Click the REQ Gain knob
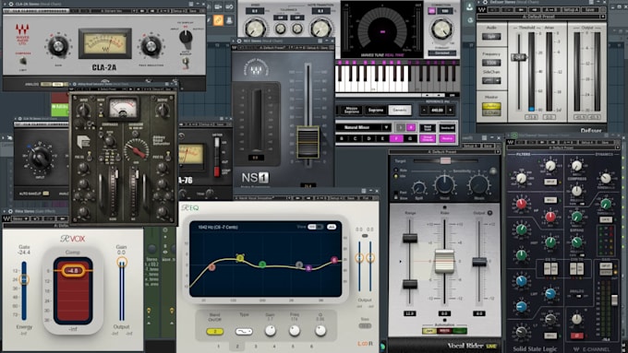Viewport: 628px width, 353px height. coord(271,331)
